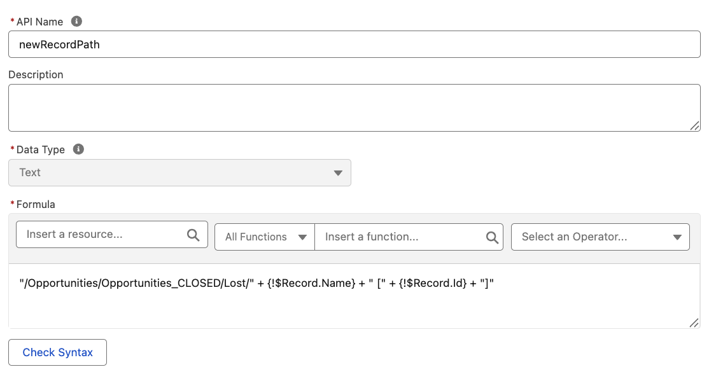This screenshot has width=709, height=374.
Task: Click the Description box resize handle
Action: pyautogui.click(x=694, y=126)
